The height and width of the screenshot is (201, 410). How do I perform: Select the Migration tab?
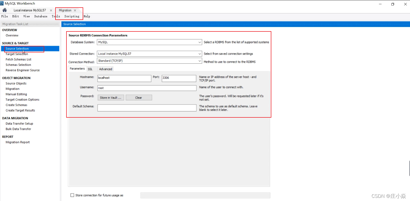point(65,10)
